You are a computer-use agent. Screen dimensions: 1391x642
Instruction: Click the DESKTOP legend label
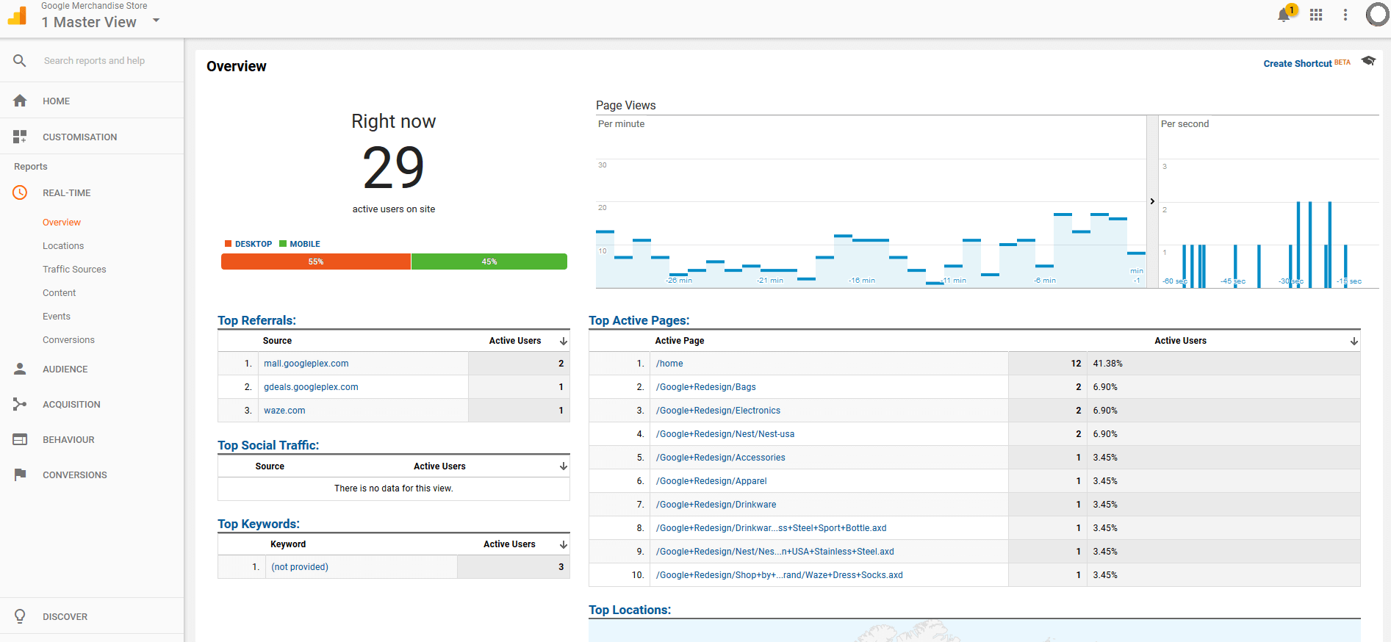pyautogui.click(x=254, y=244)
